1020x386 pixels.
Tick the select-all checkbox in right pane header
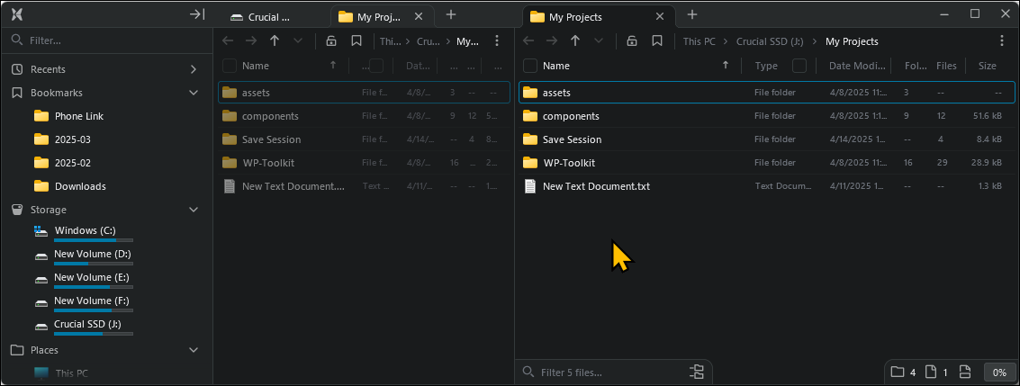(530, 66)
